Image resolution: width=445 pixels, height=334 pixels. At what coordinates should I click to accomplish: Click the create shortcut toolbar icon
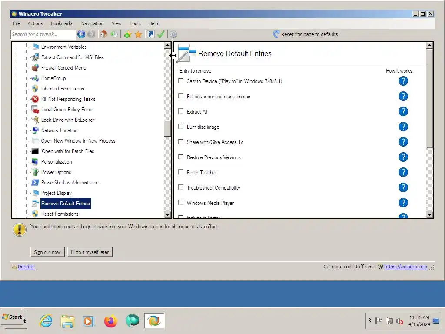151,34
